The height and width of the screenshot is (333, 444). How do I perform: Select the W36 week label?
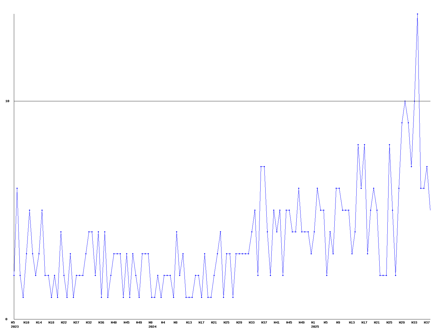(x=101, y=322)
